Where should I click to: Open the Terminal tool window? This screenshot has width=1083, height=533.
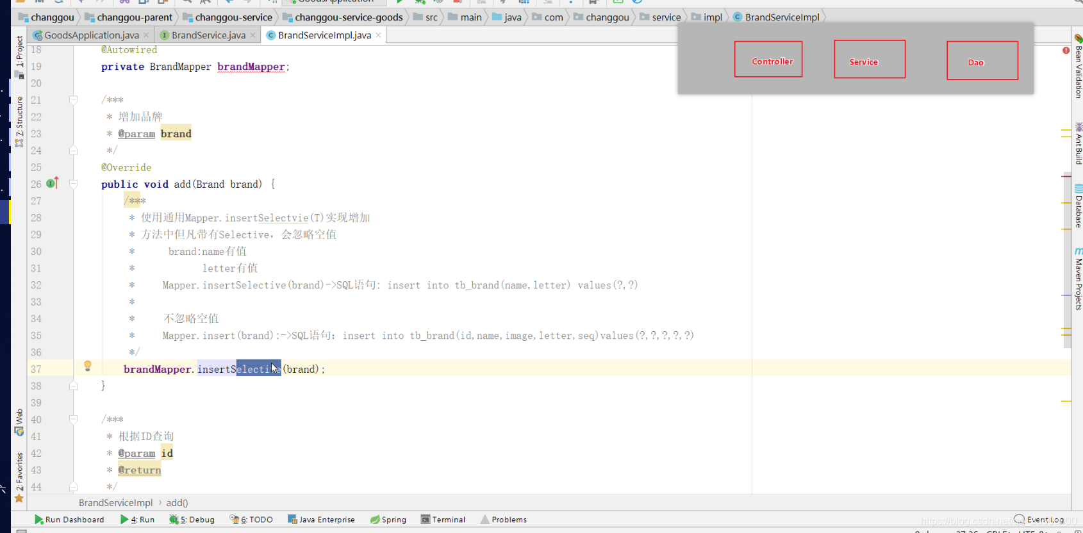(443, 520)
